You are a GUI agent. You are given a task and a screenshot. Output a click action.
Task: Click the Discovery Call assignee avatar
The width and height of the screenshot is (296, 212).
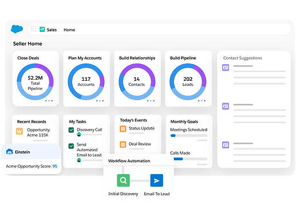[x=79, y=135]
